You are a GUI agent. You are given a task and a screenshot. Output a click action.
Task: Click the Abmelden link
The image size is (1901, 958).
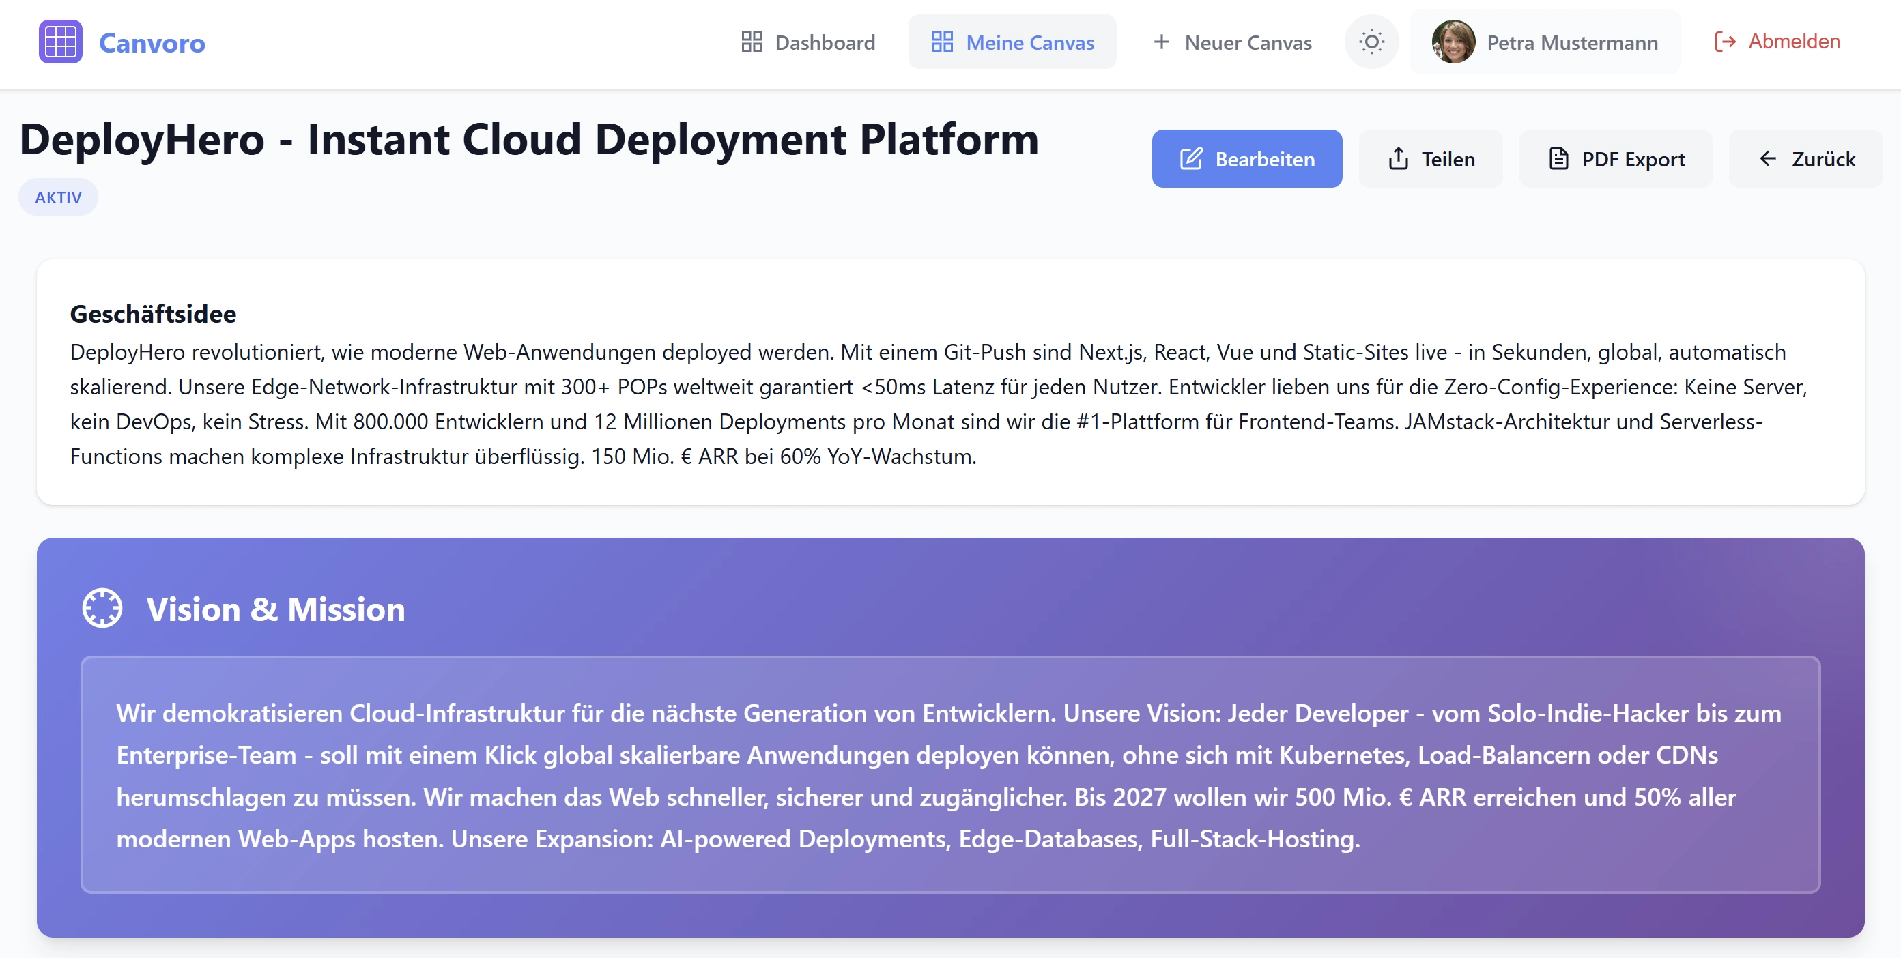coord(1776,42)
